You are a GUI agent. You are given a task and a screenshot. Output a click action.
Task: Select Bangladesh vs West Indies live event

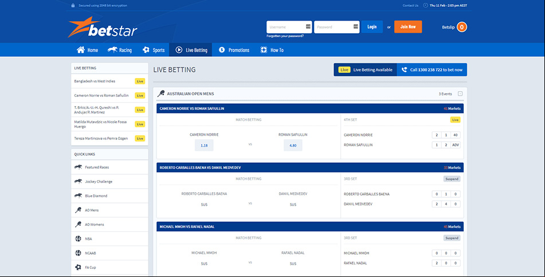(x=109, y=81)
